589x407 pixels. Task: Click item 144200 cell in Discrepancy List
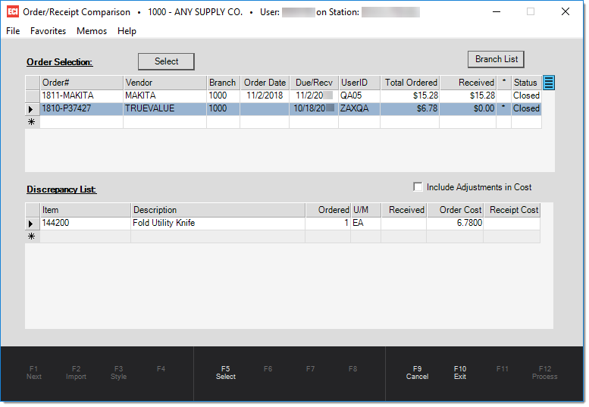pyautogui.click(x=85, y=224)
